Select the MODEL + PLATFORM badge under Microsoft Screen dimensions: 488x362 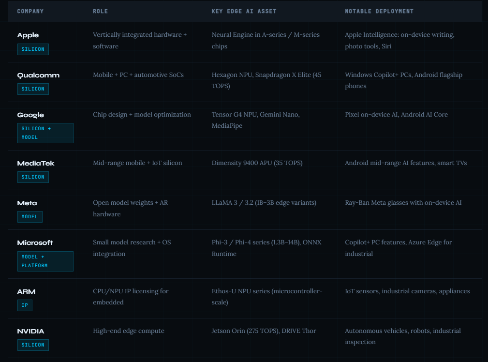click(x=45, y=261)
